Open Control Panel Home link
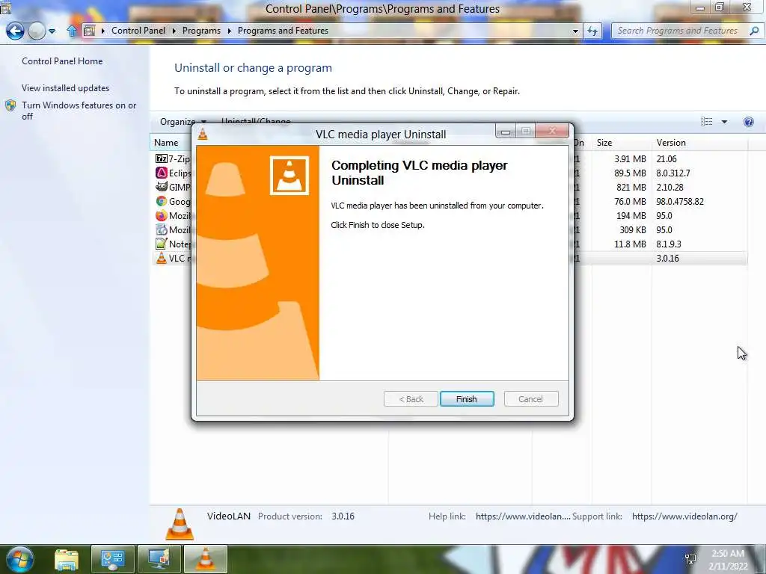Screen dimensions: 766x574 (62, 61)
